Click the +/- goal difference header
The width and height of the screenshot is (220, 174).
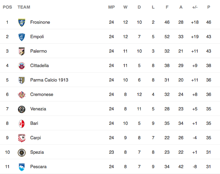click(195, 7)
